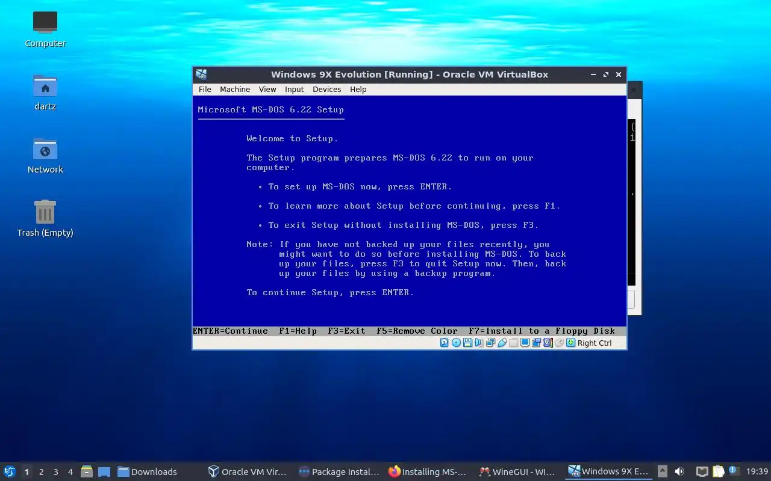Expand the system tray hidden icons arrow
771x481 pixels.
coord(662,471)
